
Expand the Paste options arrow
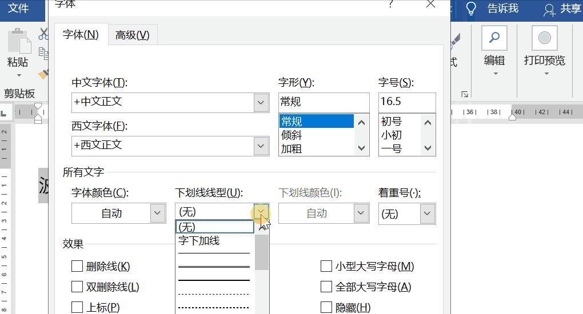pos(19,75)
